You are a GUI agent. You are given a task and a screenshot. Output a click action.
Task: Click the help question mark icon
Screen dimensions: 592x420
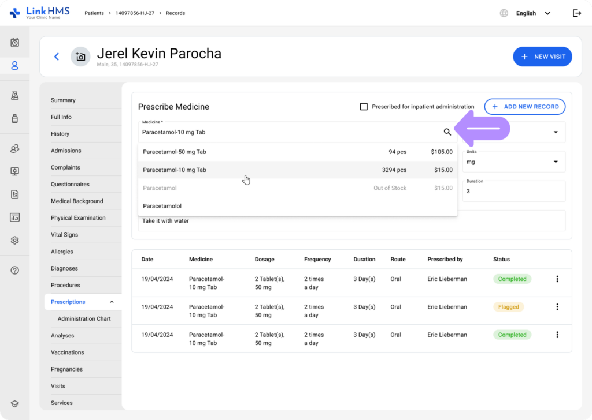[14, 269]
